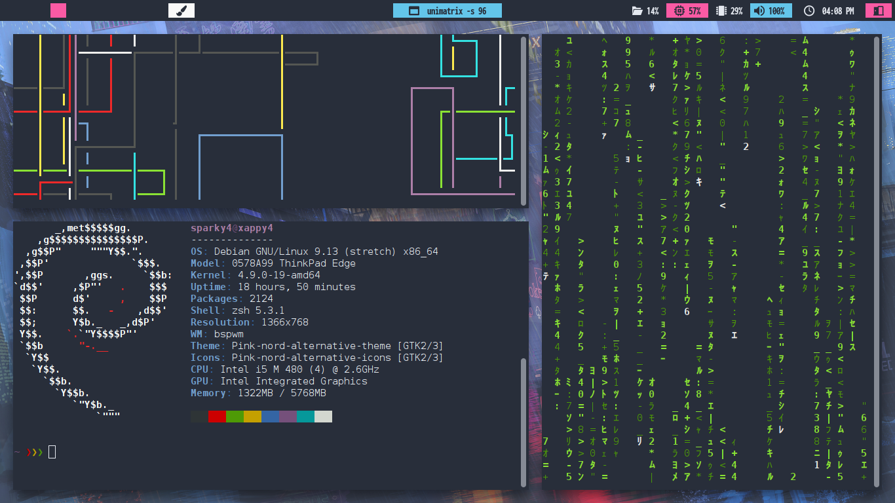The image size is (895, 503).
Task: Click the window icon beside unimatrix title
Action: pos(413,11)
